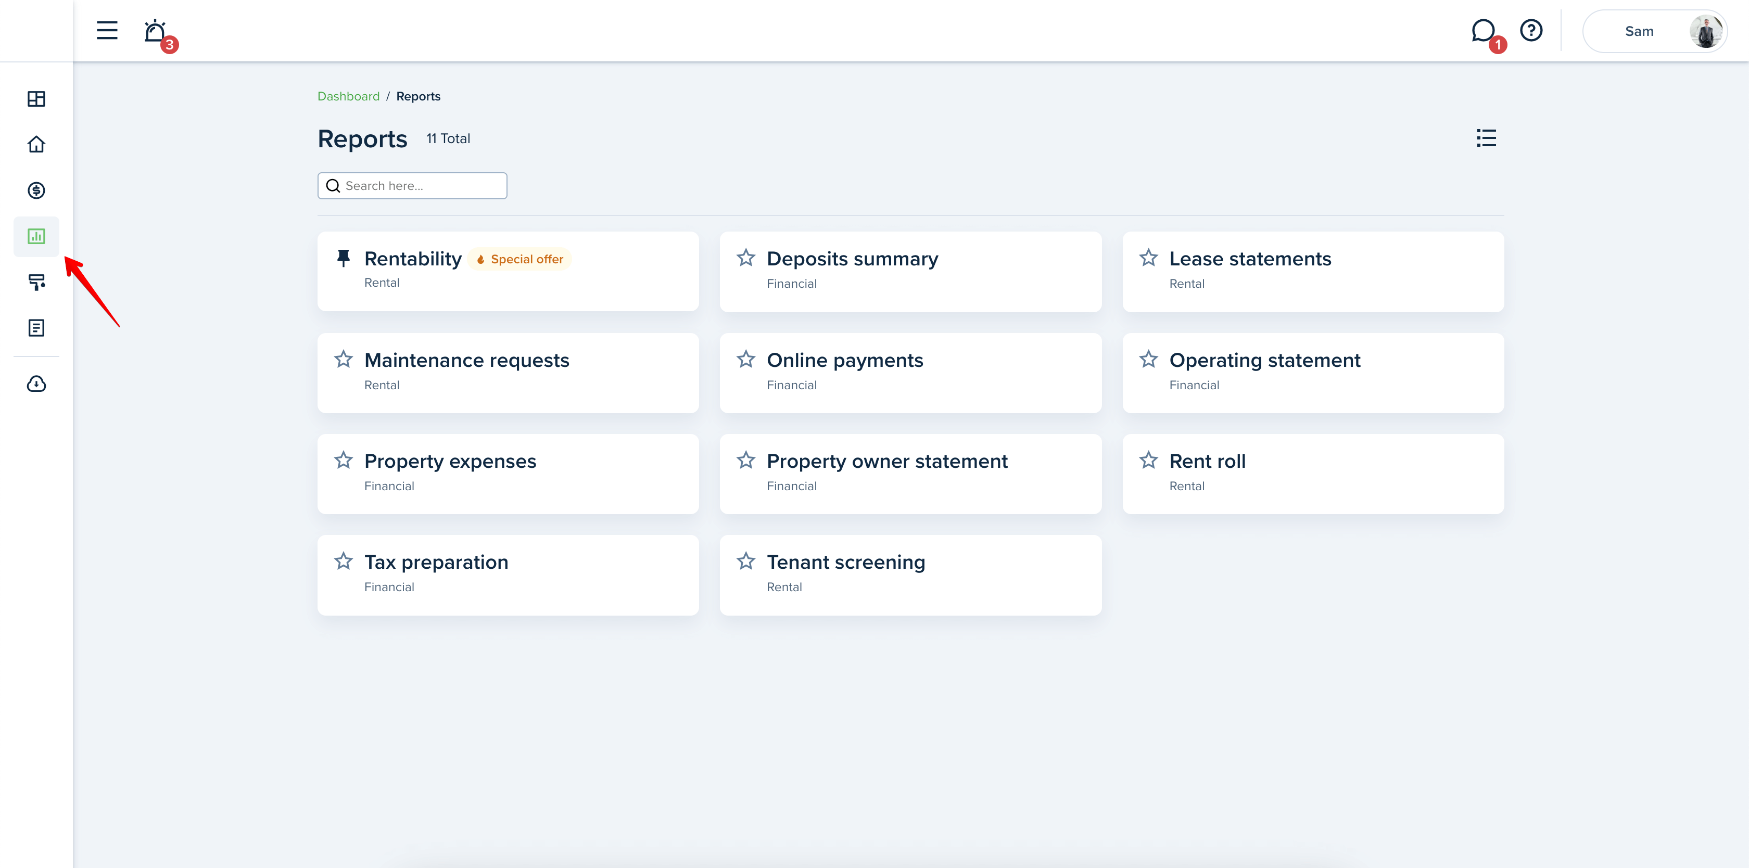Open the cloud download icon in sidebar
The image size is (1749, 868).
pos(36,384)
